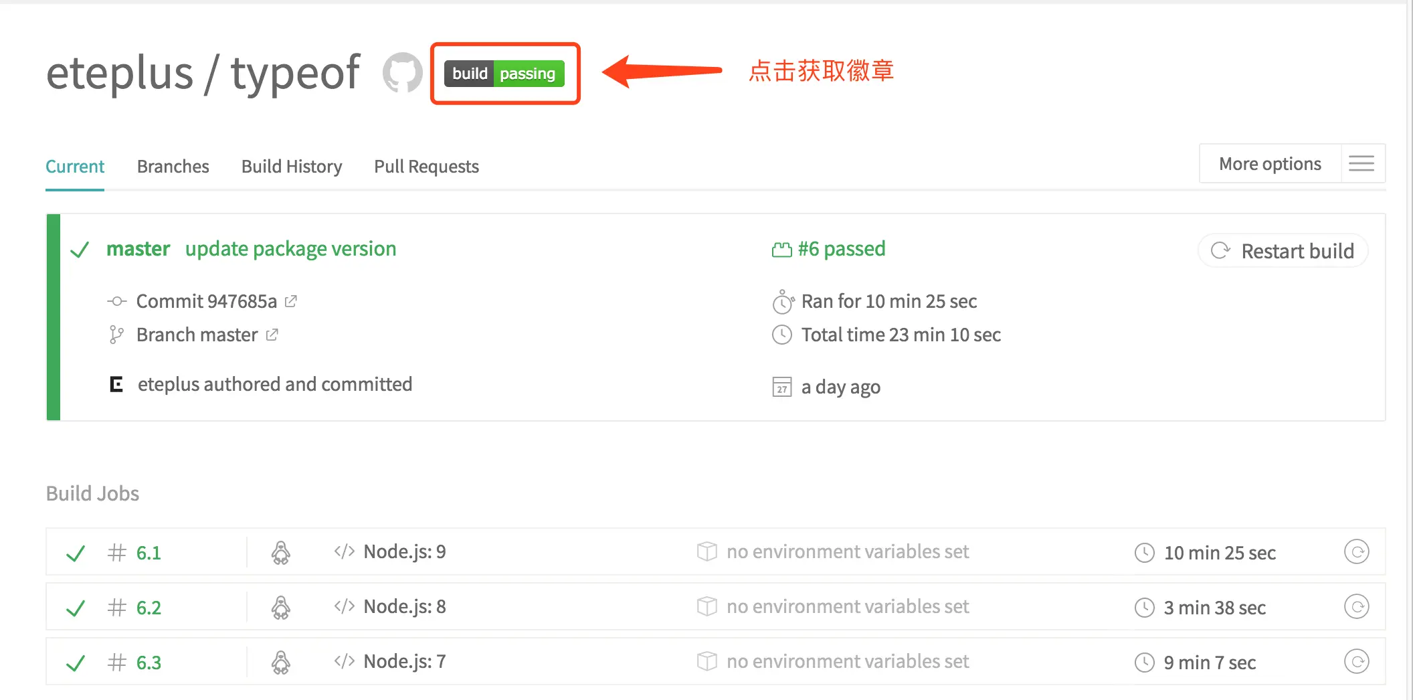Restart job 6.2 using circular icon
Image resolution: width=1413 pixels, height=700 pixels.
(x=1356, y=607)
